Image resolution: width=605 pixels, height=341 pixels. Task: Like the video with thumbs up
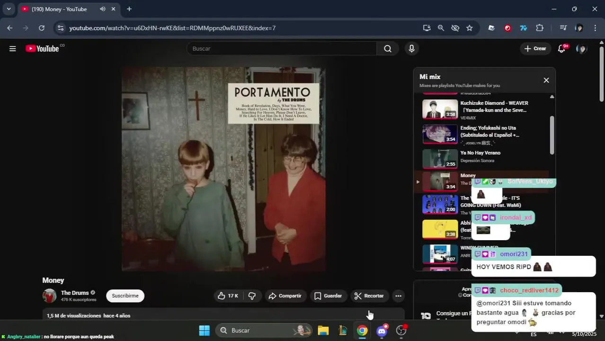click(228, 296)
